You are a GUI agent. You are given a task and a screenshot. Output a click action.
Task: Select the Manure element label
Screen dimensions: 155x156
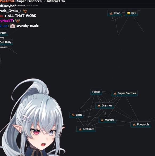click(109, 120)
